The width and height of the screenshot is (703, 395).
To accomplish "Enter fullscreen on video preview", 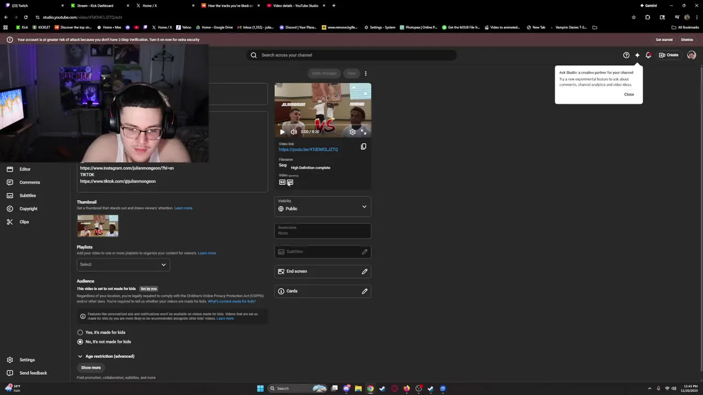I will pyautogui.click(x=363, y=132).
